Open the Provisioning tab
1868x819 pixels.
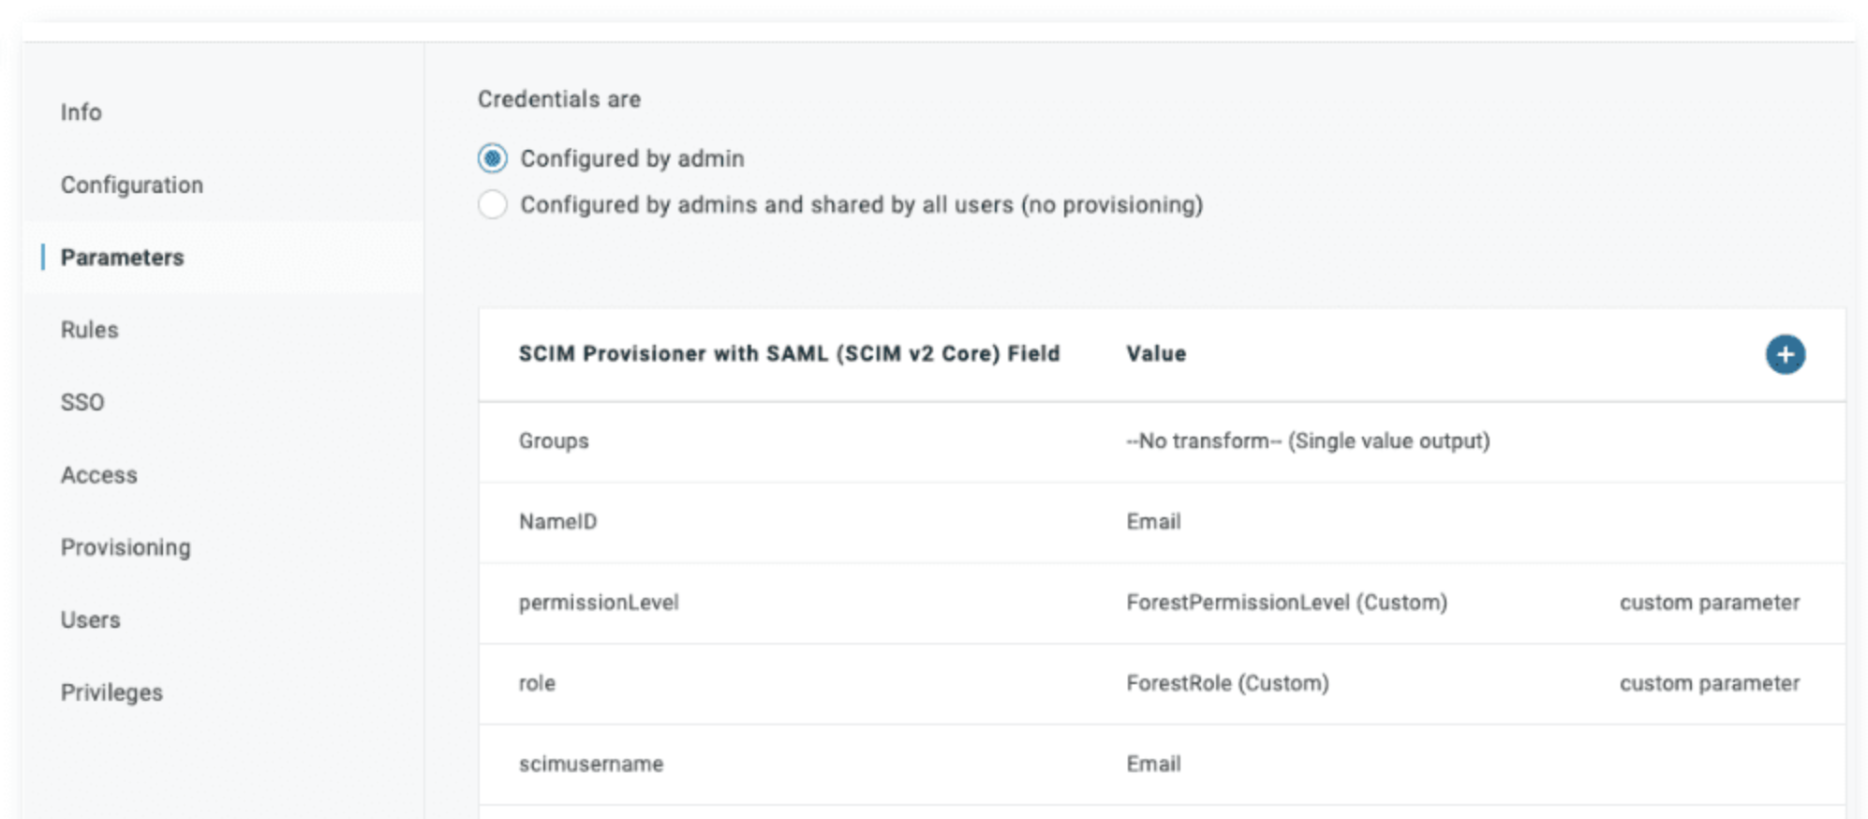click(x=126, y=547)
